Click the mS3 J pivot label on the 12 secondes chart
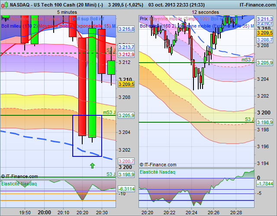 click(x=248, y=60)
